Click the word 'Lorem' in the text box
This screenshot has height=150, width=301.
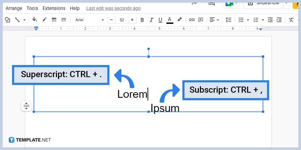pos(132,94)
